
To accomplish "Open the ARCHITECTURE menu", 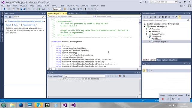I will (x=73, y=6).
